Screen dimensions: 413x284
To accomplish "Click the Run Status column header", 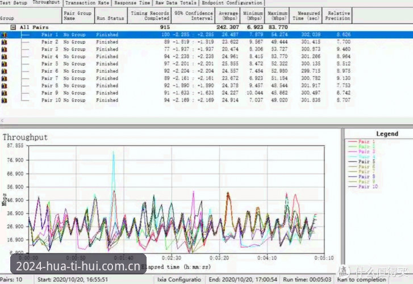I will [111, 15].
